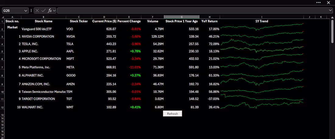The image size is (335, 139).
Task: Click the TSM ticker cell
Action: 69,92
